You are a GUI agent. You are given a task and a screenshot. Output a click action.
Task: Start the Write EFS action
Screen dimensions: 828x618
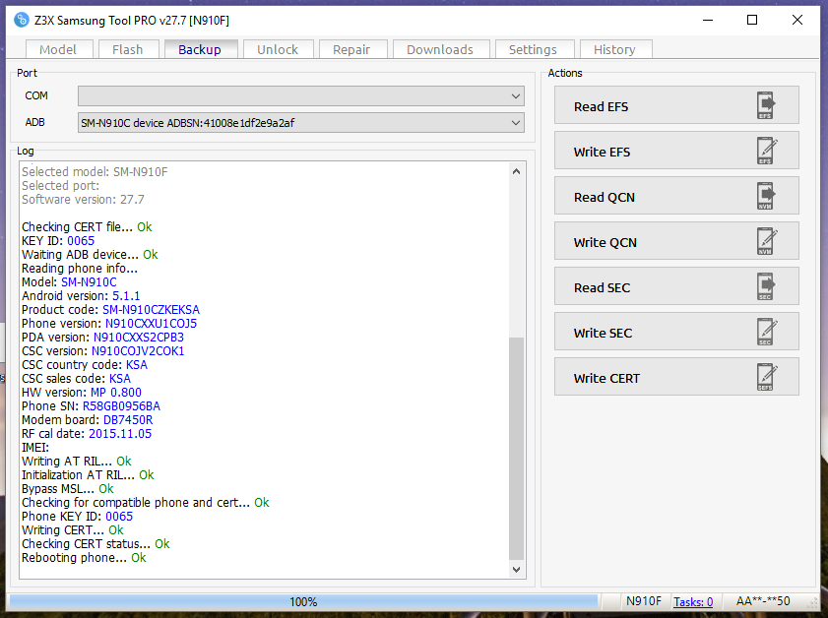pos(676,151)
